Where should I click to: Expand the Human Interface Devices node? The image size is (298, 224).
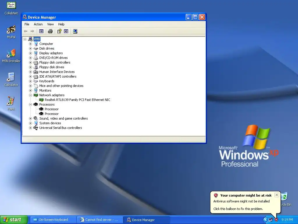pos(30,72)
